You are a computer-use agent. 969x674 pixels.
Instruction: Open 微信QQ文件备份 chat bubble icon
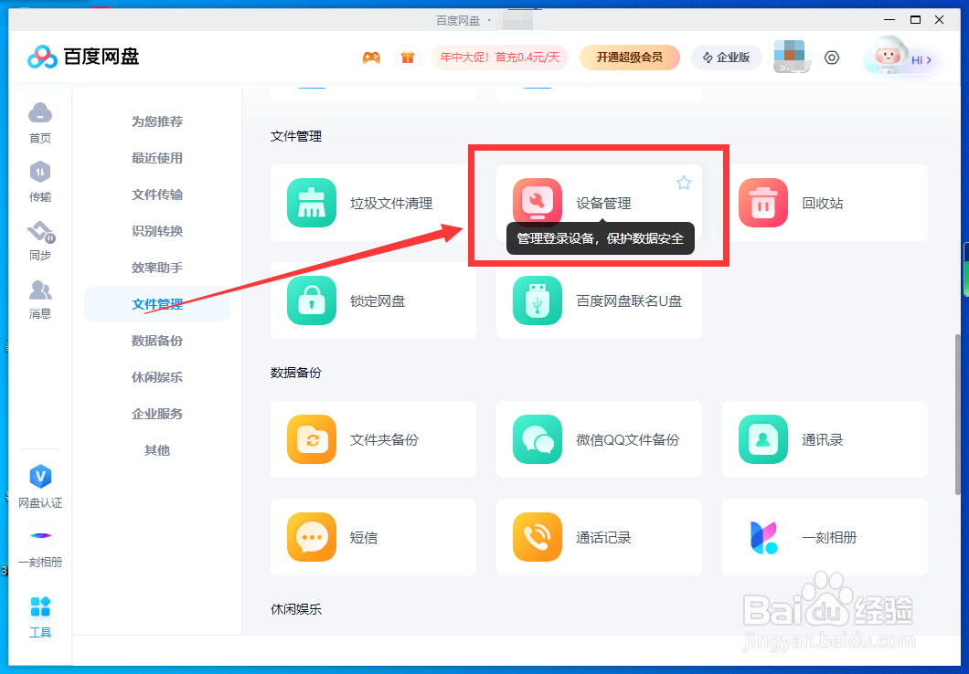click(537, 439)
